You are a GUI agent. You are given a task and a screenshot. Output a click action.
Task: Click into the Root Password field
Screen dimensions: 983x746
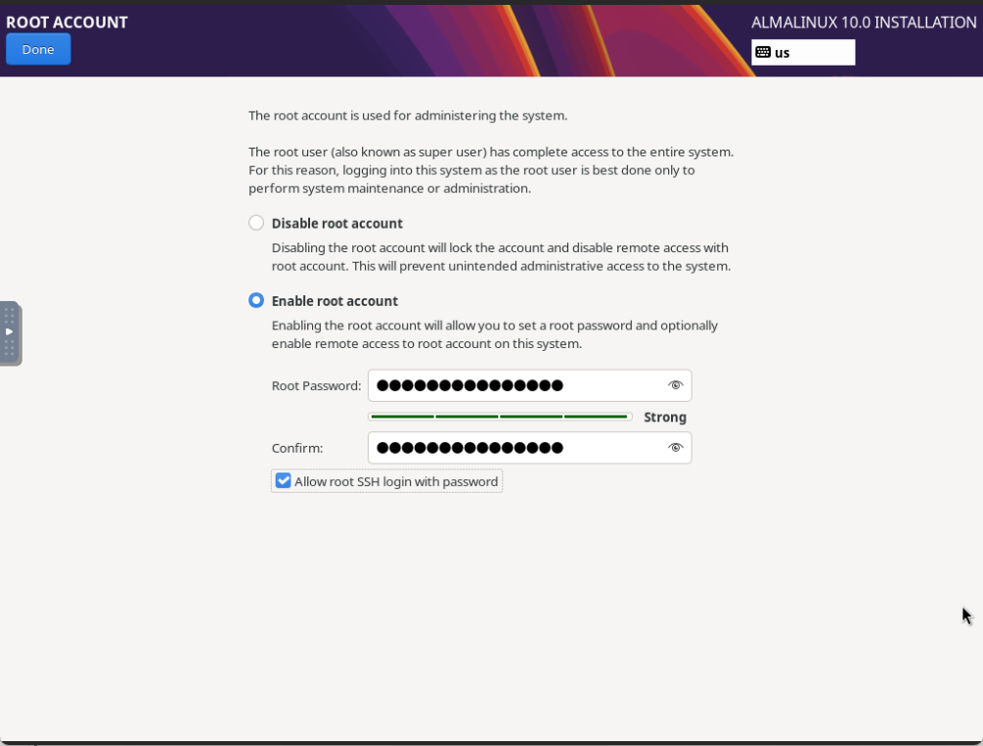click(530, 385)
